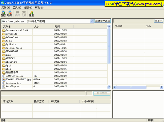
Task: Click the grayed 设置 toolbar icon
Action: pyautogui.click(x=24, y=14)
